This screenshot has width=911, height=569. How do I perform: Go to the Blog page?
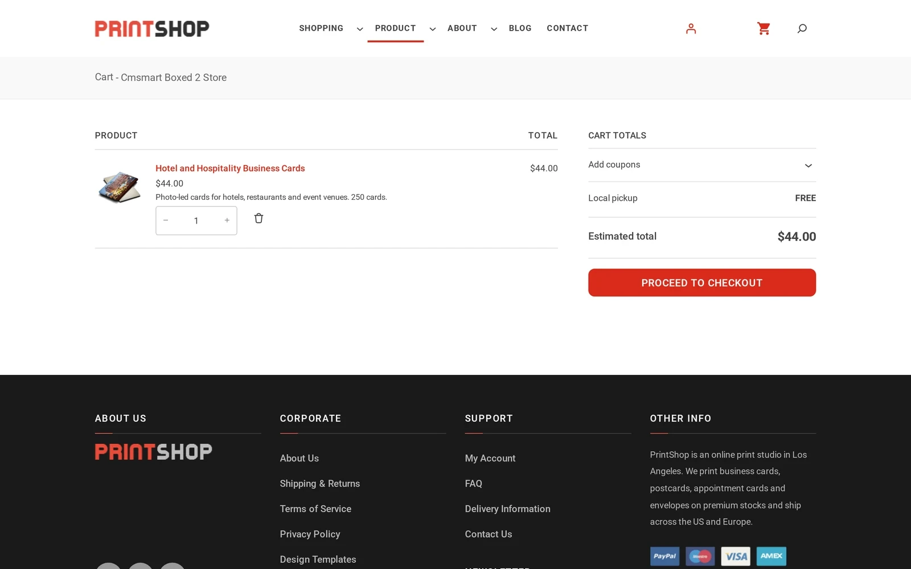coord(520,28)
